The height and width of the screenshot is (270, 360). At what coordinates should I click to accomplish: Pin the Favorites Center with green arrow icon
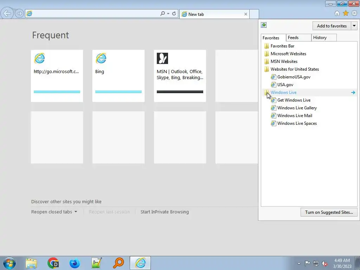tap(264, 25)
